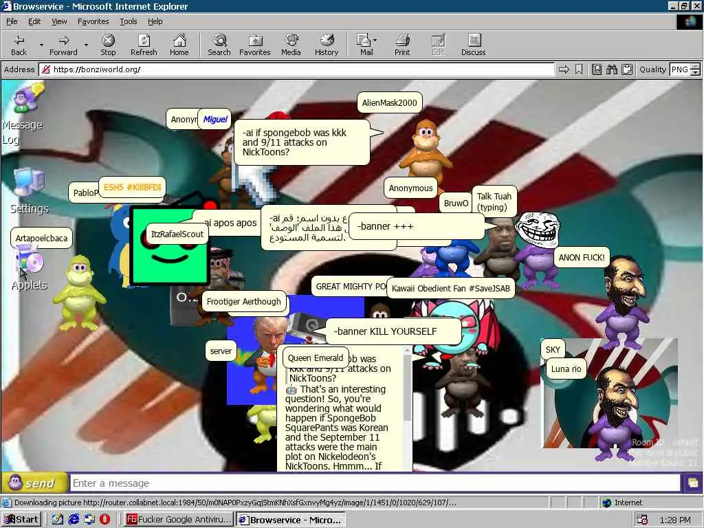Go to Home page icon
This screenshot has height=528, width=704.
tap(179, 45)
